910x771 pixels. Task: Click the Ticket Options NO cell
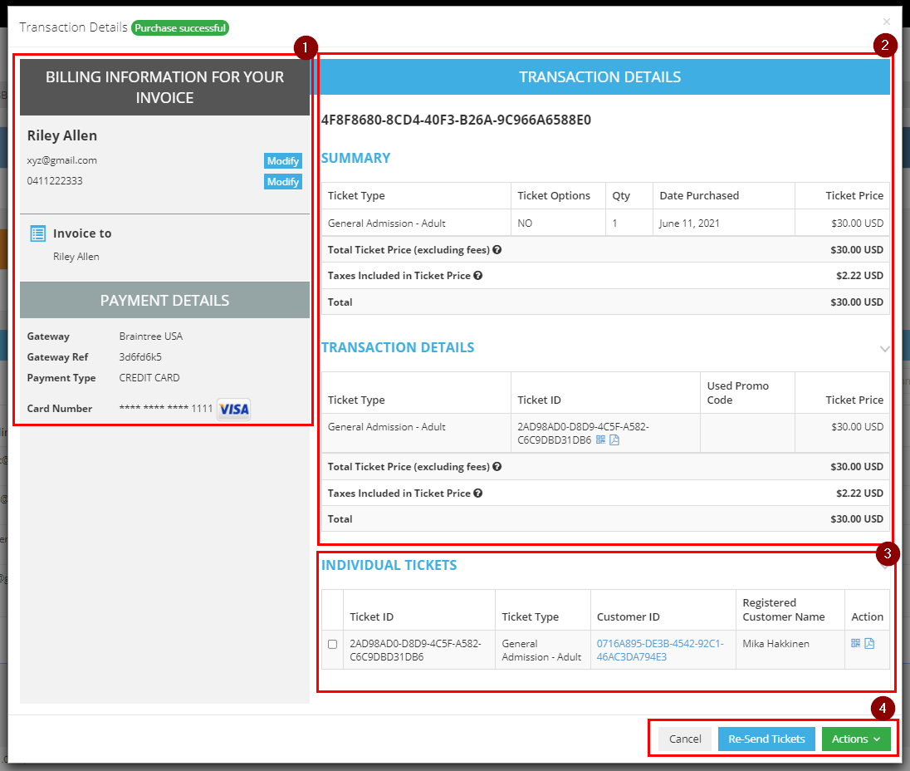point(558,223)
